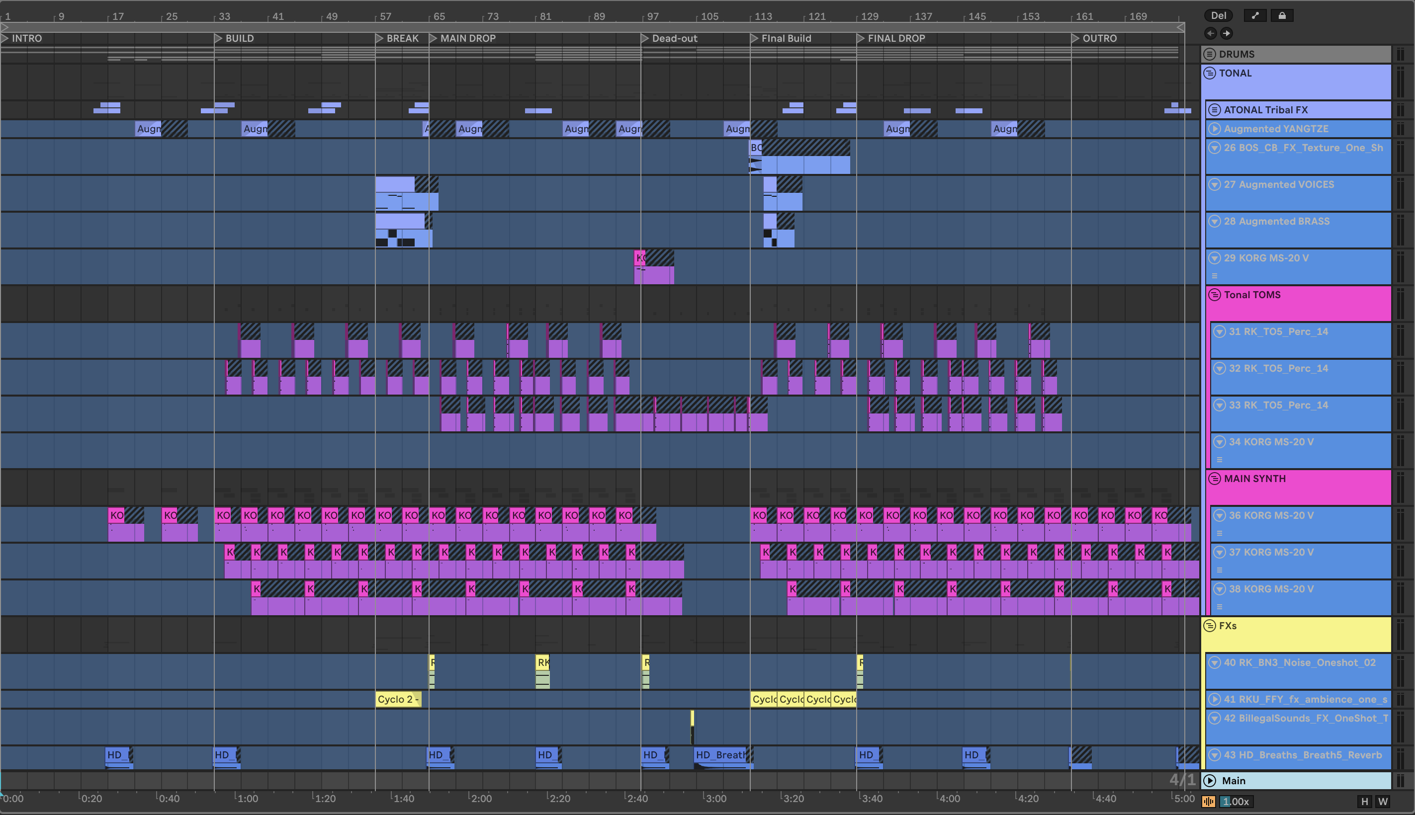Fold the DRUMS group track
The width and height of the screenshot is (1415, 815).
point(1210,54)
